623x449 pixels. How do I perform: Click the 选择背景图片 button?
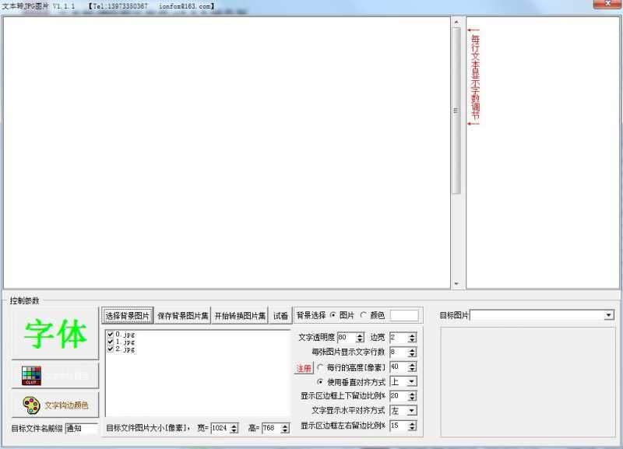[127, 314]
